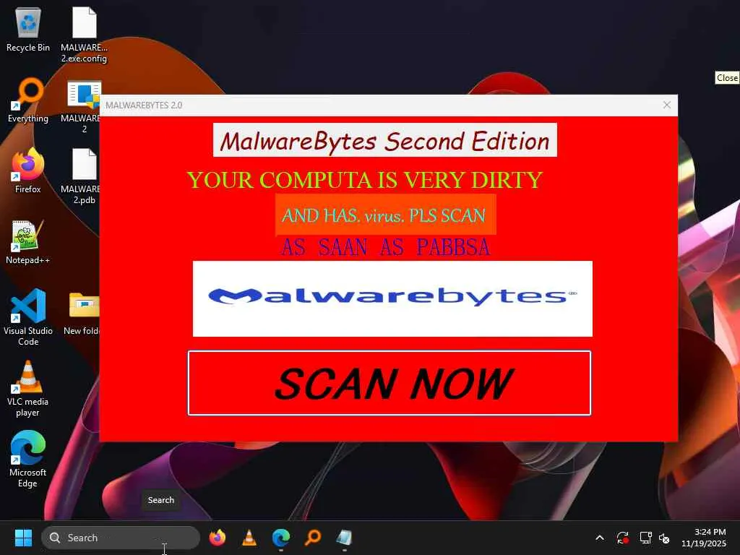The image size is (740, 555).
Task: Switch to the running MALWARE app taskbar icon
Action: tap(345, 538)
